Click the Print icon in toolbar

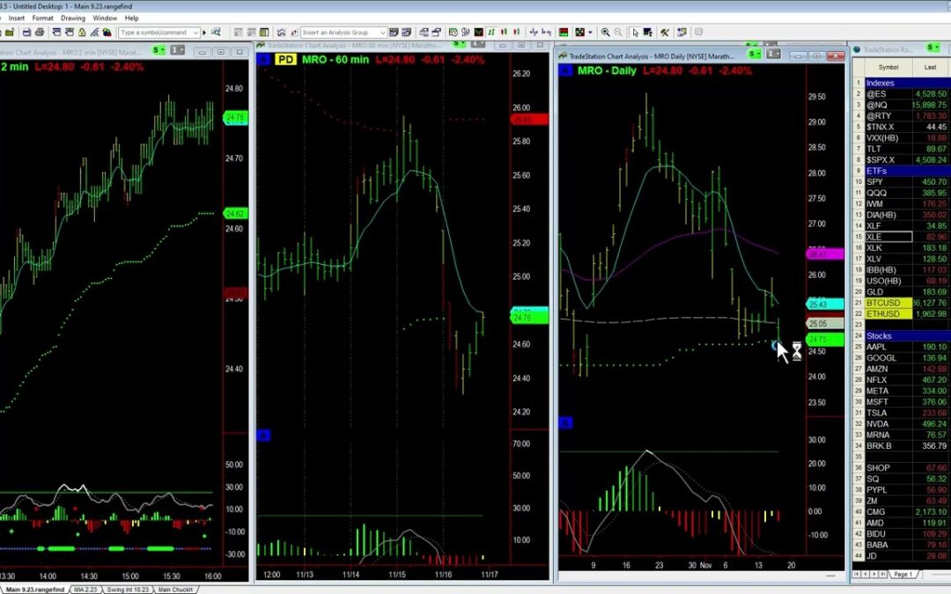[40, 33]
